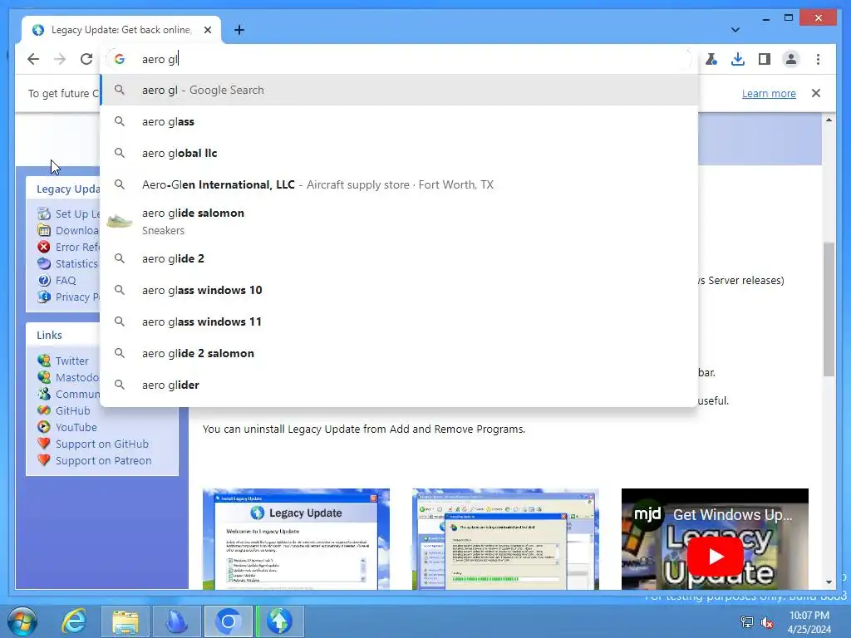The width and height of the screenshot is (851, 638).
Task: Open Windows Explorer folder in taskbar
Action: click(x=125, y=621)
